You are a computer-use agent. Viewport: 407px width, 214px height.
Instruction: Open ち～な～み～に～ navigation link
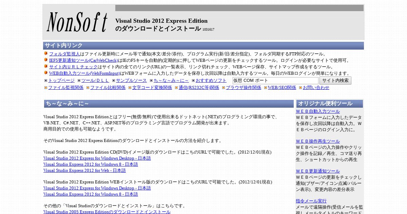[x=171, y=81]
